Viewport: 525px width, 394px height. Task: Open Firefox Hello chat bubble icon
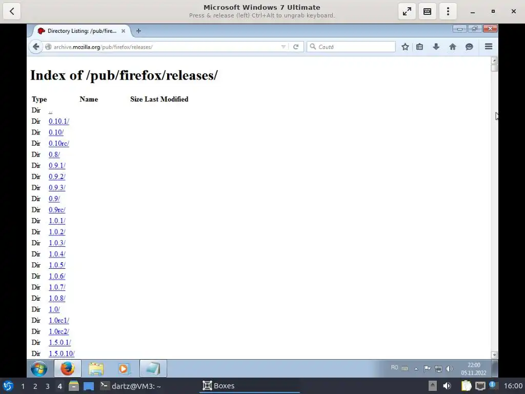469,47
